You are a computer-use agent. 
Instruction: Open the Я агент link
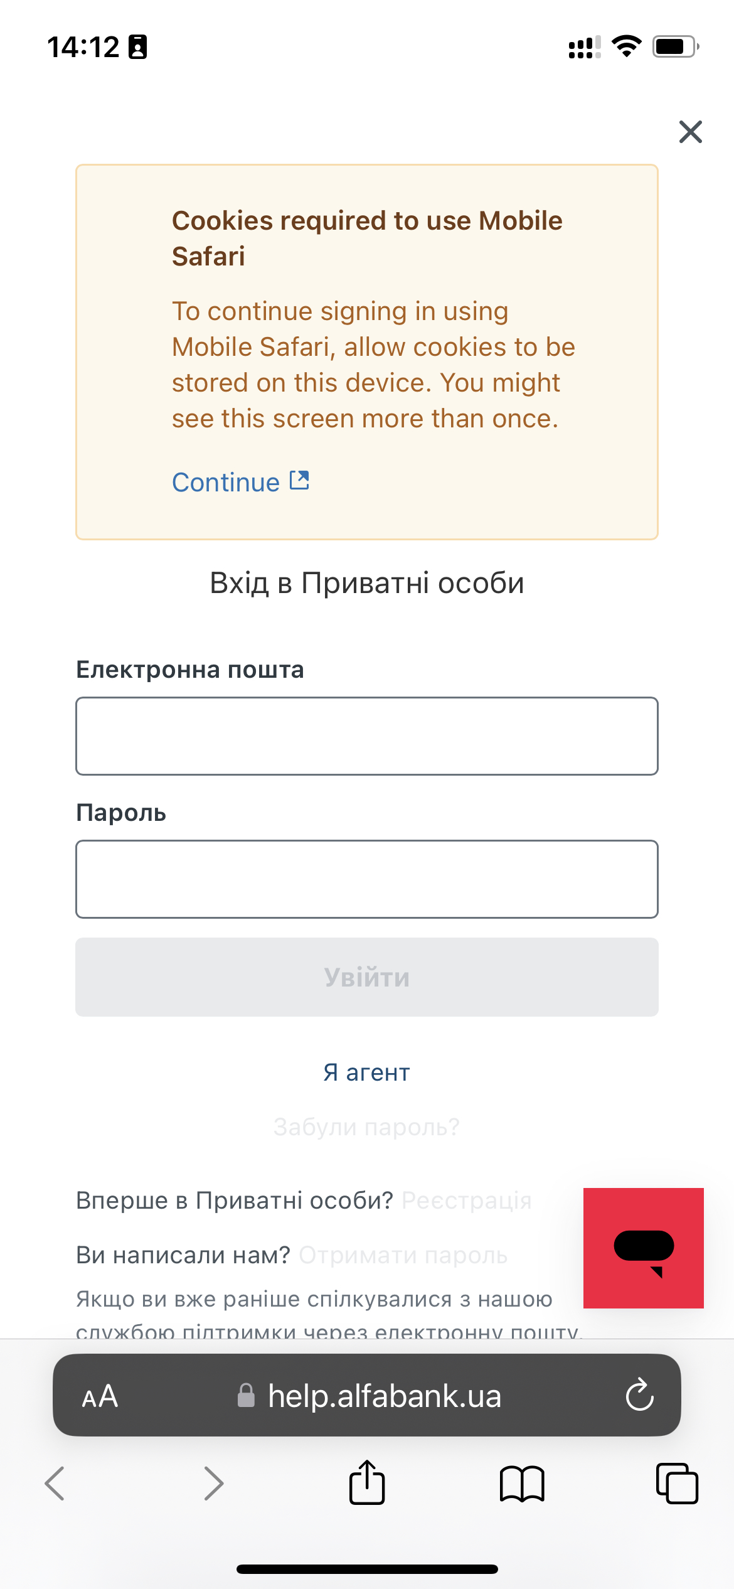coord(366,1073)
